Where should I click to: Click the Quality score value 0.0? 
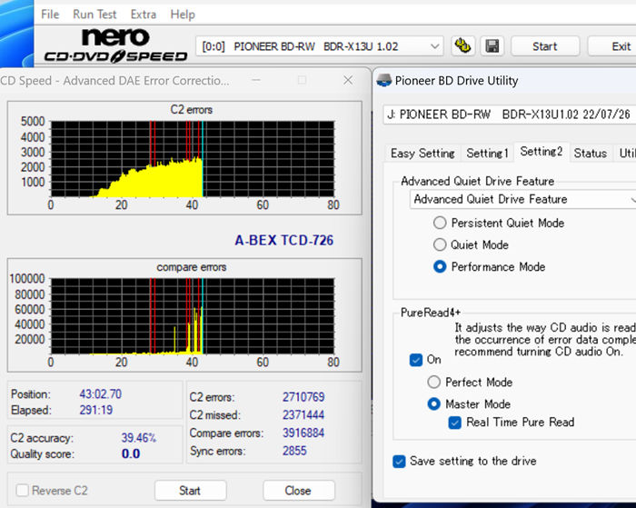click(x=131, y=453)
